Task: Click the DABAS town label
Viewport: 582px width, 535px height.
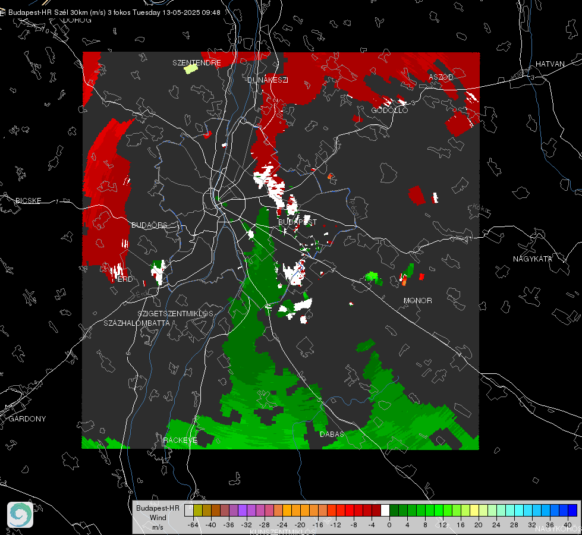Action: (332, 434)
